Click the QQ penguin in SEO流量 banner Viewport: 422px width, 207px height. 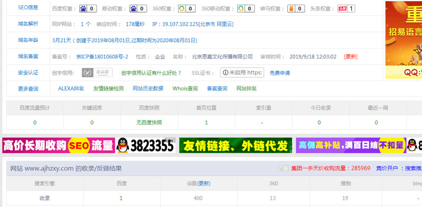123,145
